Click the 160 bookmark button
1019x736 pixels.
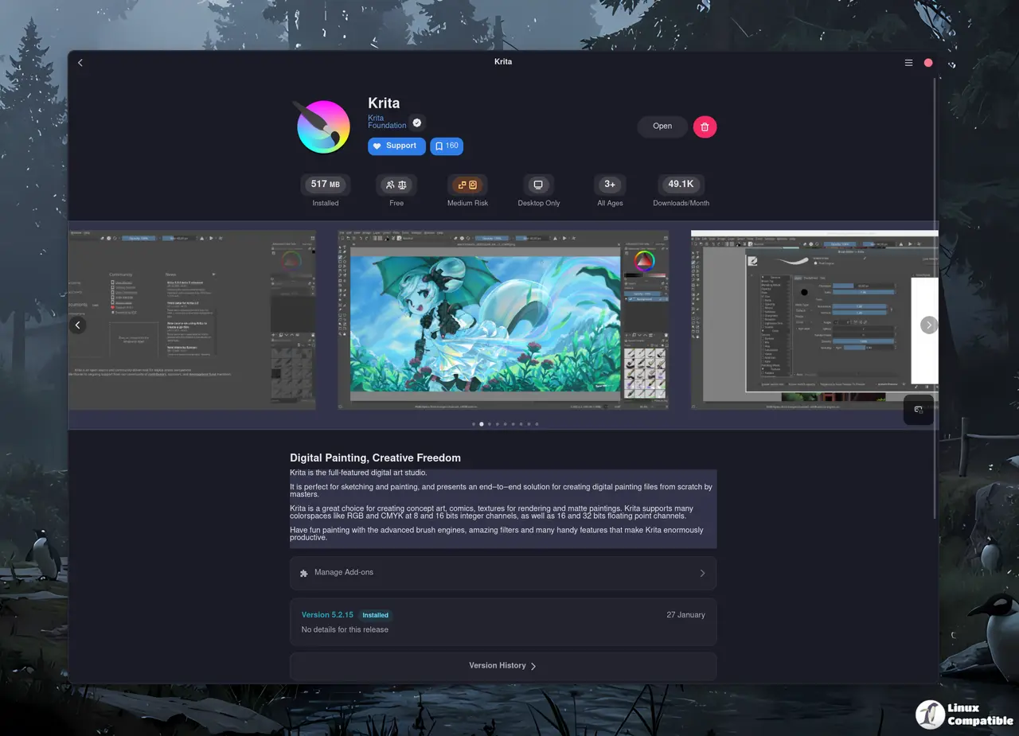tap(447, 146)
